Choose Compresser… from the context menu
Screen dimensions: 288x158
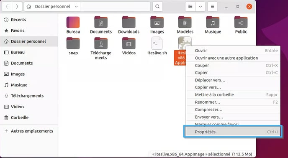click(233, 110)
